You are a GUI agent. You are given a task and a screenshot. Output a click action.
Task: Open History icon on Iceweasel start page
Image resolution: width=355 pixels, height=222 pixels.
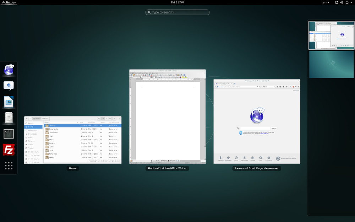pos(236,158)
